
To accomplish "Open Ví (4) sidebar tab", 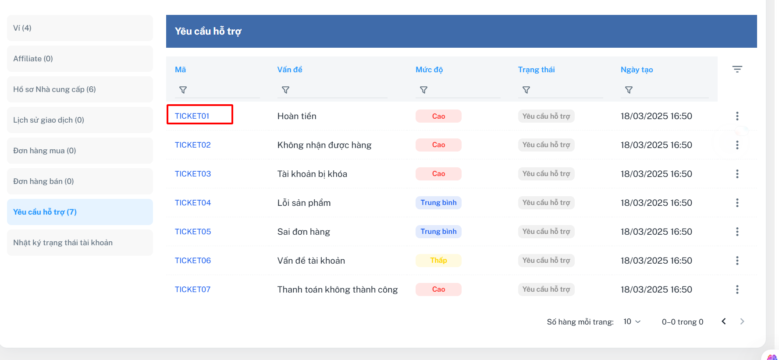I will (80, 28).
